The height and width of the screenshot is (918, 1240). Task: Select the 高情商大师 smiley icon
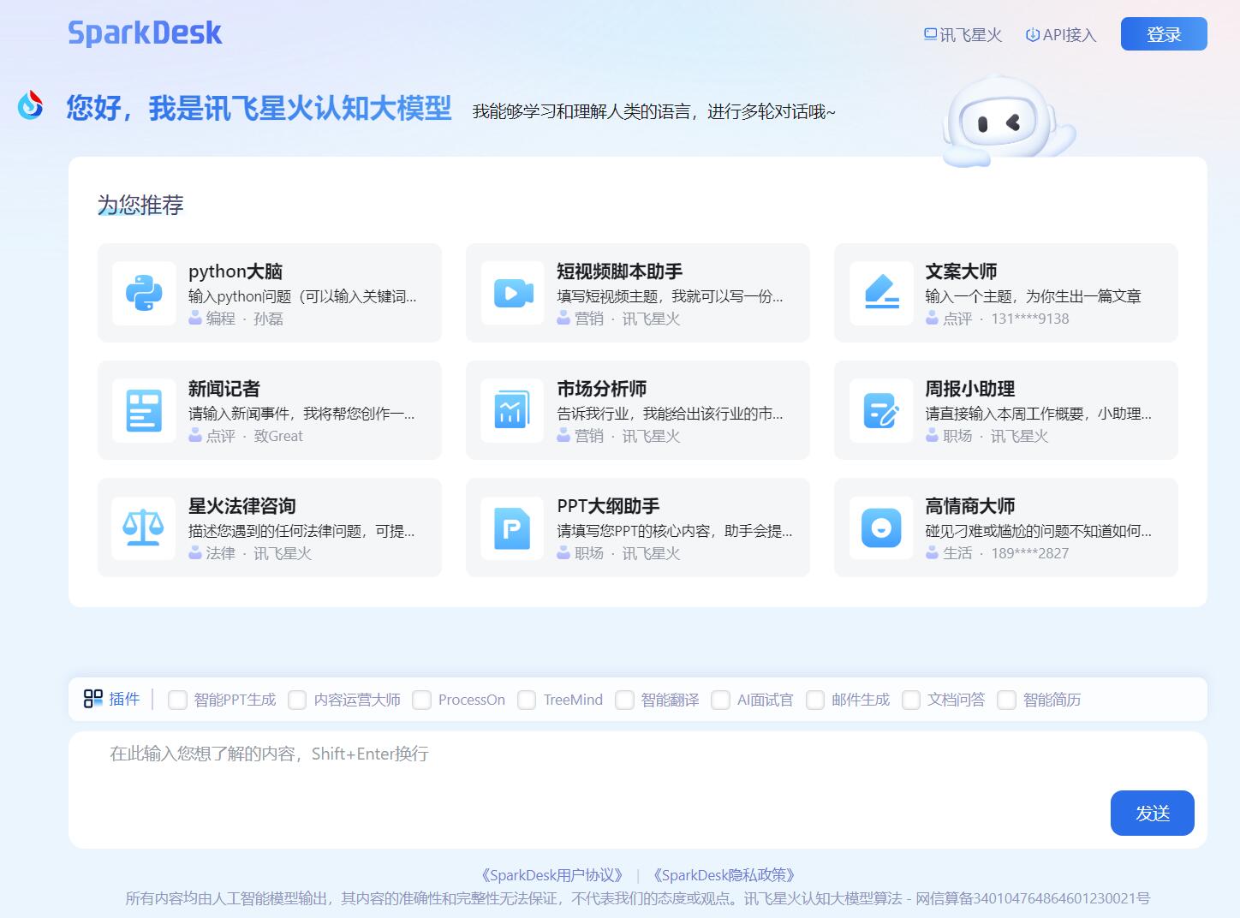pyautogui.click(x=881, y=528)
